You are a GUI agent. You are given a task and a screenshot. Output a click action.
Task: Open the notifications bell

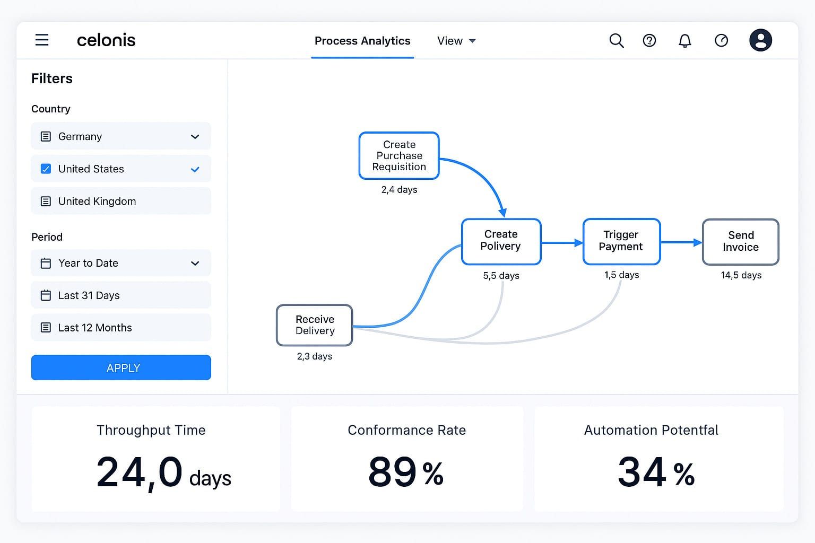click(685, 41)
